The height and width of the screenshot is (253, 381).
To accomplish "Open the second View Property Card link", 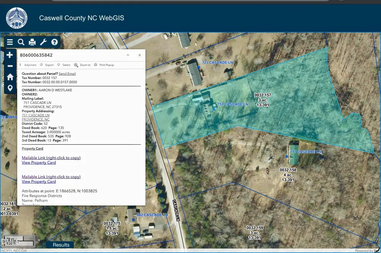I will point(38,182).
